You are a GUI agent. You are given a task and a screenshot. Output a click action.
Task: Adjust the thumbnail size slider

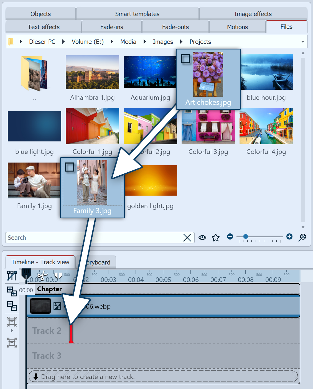click(246, 236)
